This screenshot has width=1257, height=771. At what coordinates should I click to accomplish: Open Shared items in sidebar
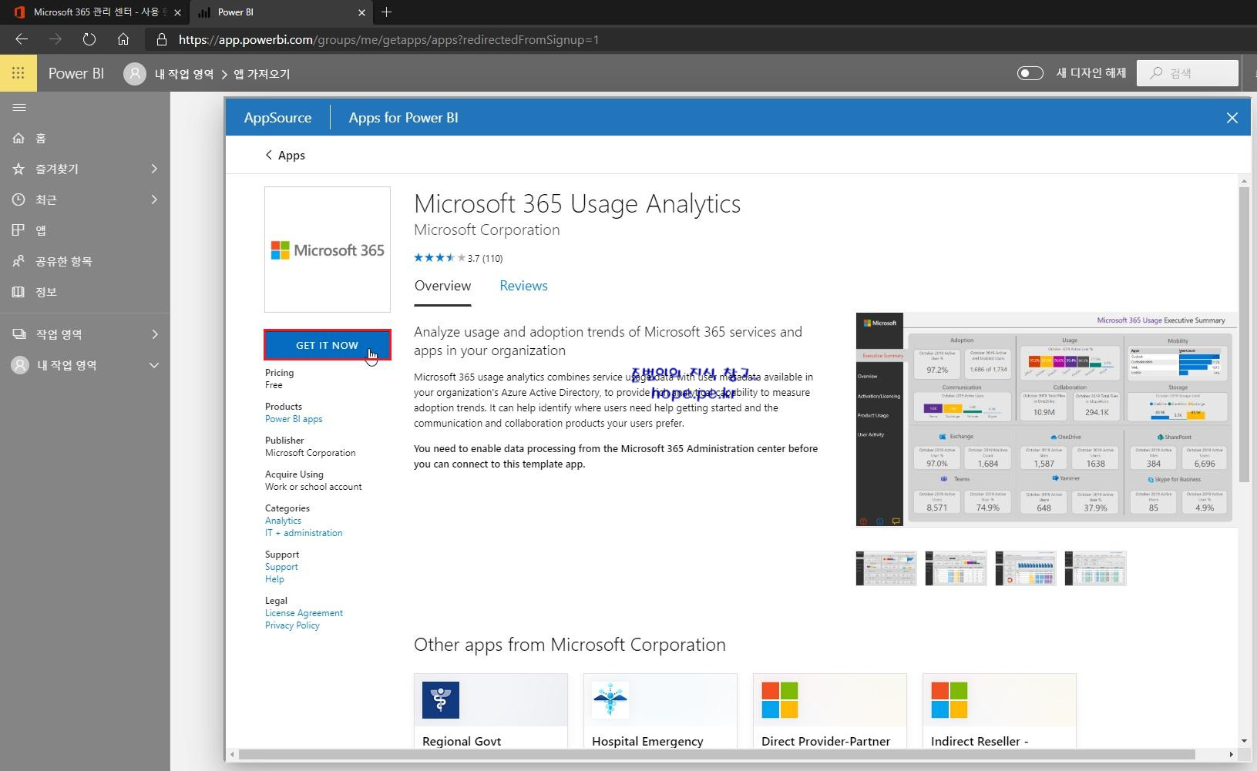(18, 261)
